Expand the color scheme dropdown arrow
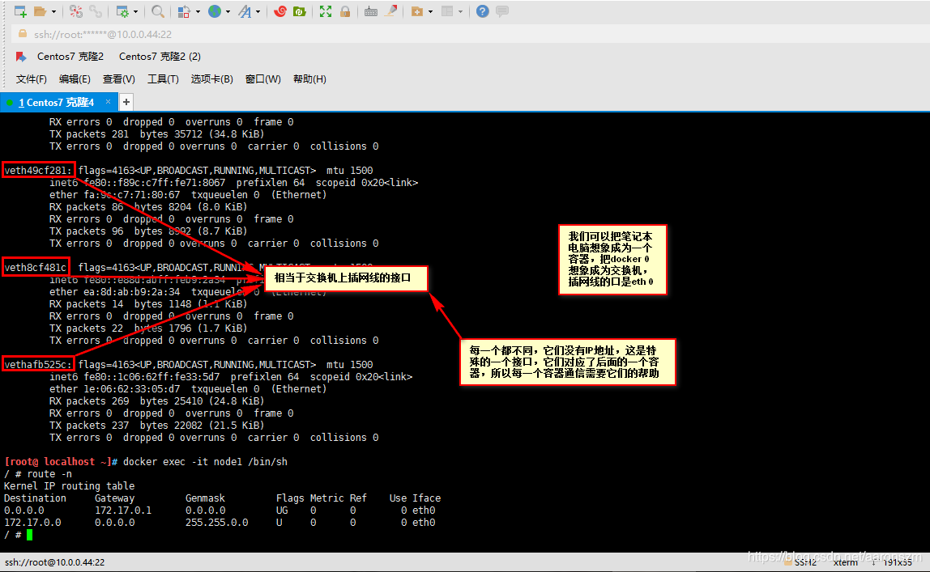Screen dimensions: 930x572 pos(198,11)
